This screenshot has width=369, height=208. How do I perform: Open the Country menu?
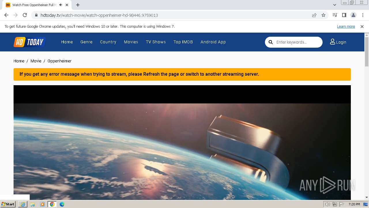tap(108, 42)
